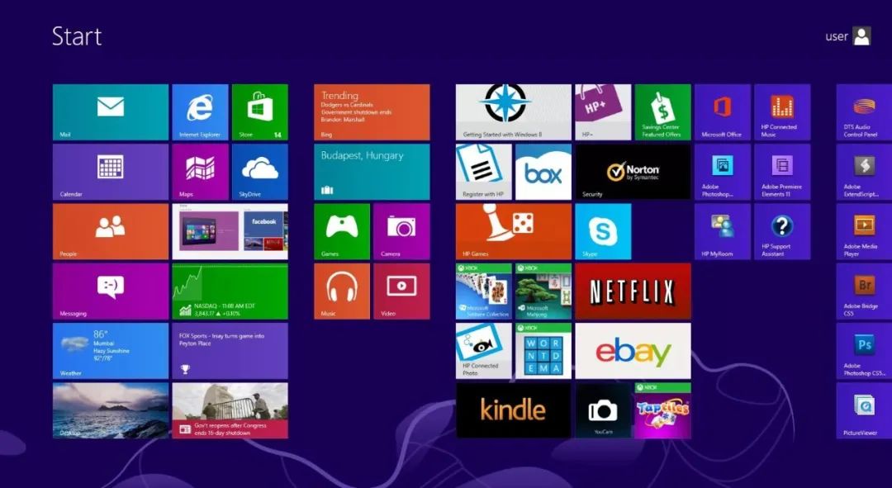Open Adobe ExtendScript tile
The width and height of the screenshot is (892, 488).
click(x=864, y=172)
